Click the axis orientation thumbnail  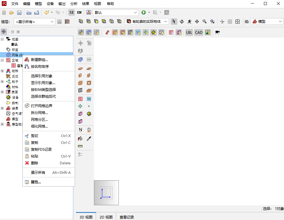pos(106,193)
